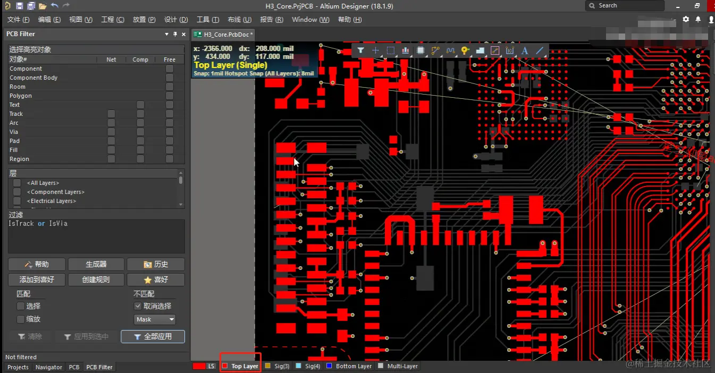The width and height of the screenshot is (715, 373).
Task: Select the interactive routing tool
Action: (435, 50)
